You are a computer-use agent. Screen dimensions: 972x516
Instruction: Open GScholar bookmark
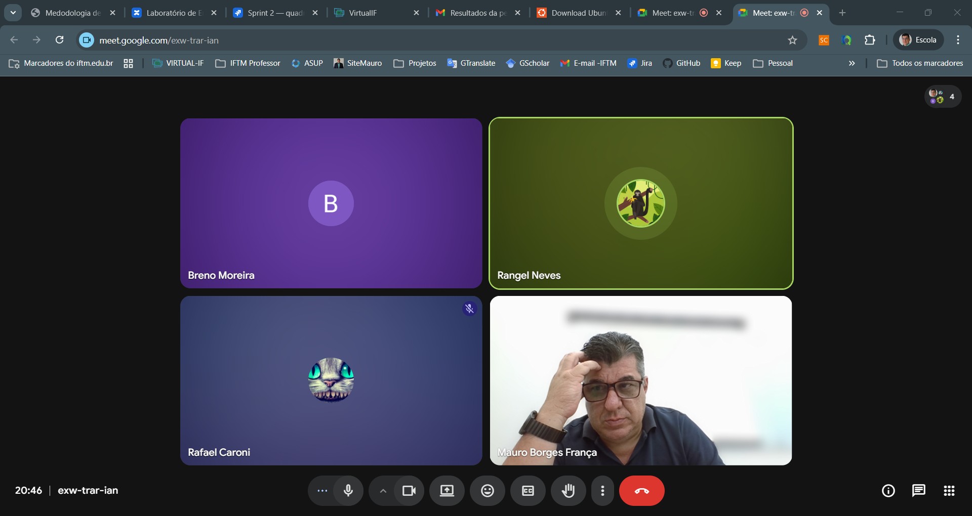[x=528, y=63]
